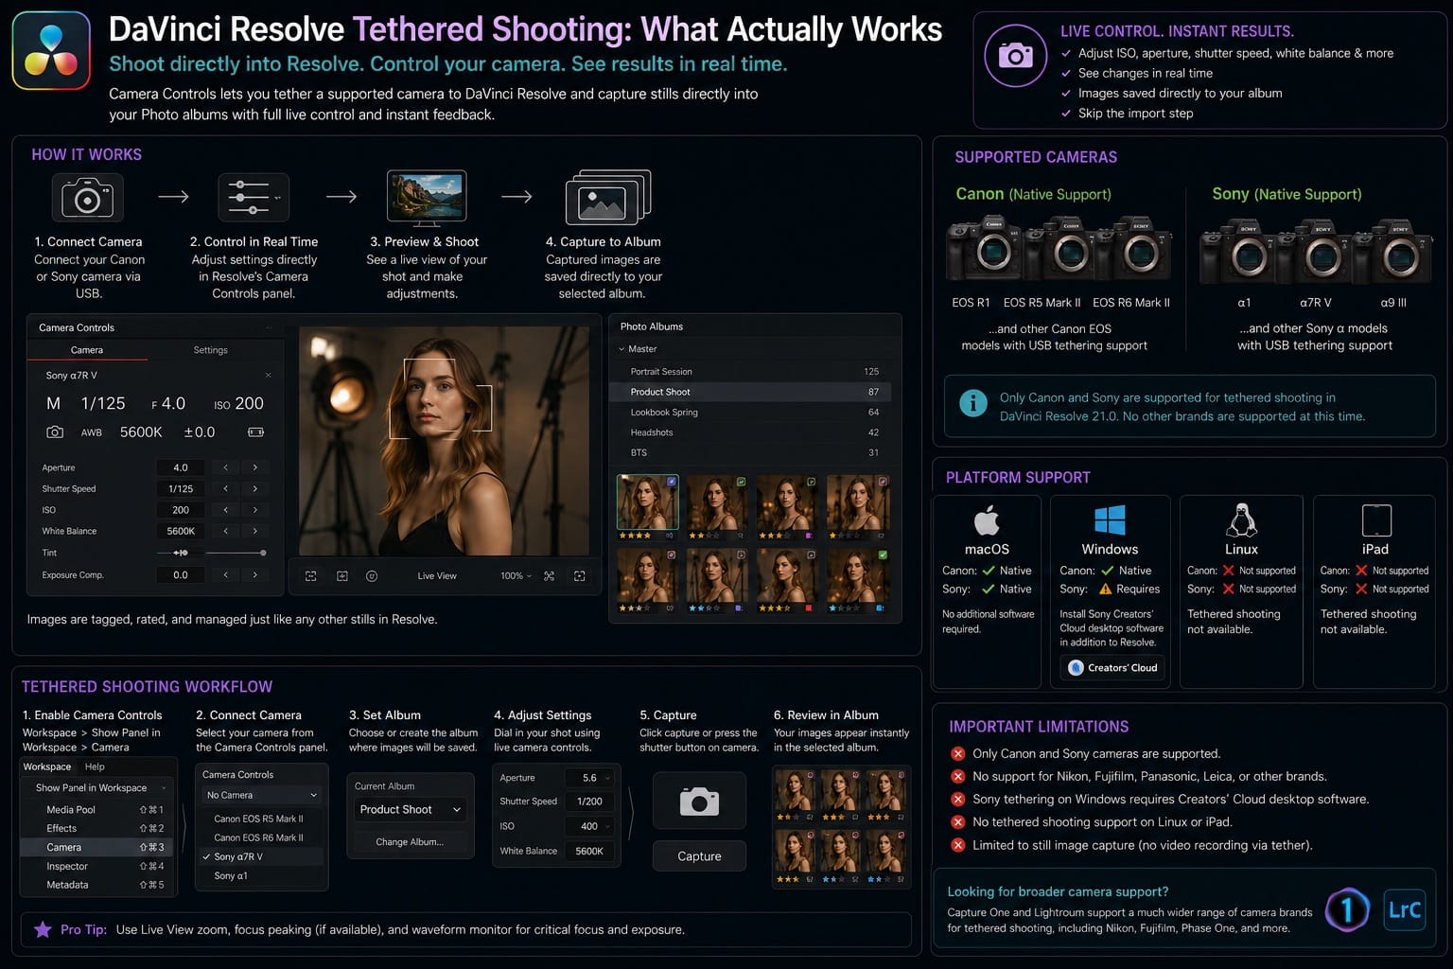Collapse the Master album tree
The height and width of the screenshot is (969, 1453).
pyautogui.click(x=621, y=349)
